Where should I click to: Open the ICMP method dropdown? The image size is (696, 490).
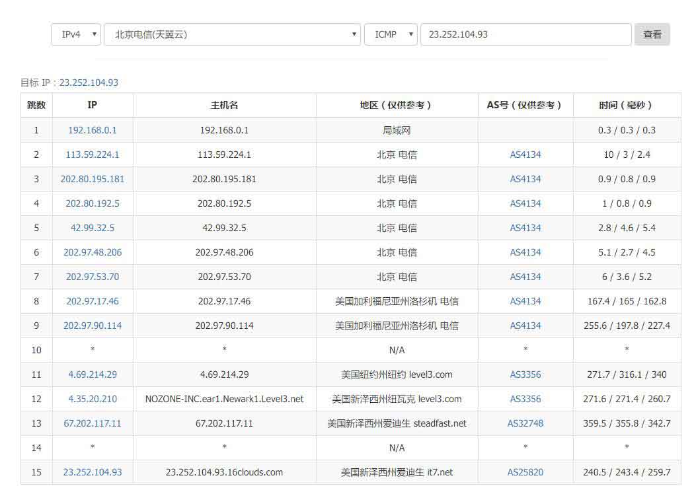391,34
